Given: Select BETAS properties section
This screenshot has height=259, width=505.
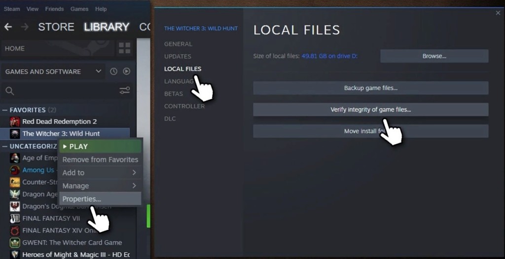Looking at the screenshot, I should coord(174,94).
